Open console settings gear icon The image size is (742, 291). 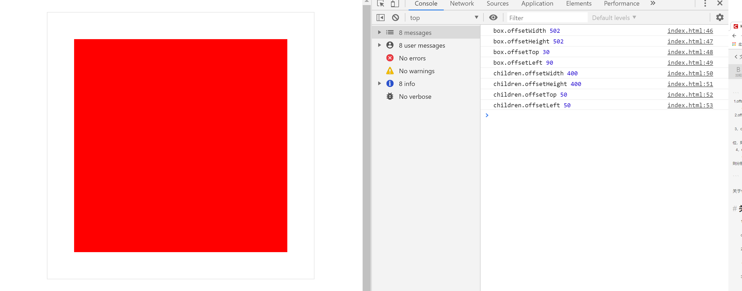click(720, 17)
